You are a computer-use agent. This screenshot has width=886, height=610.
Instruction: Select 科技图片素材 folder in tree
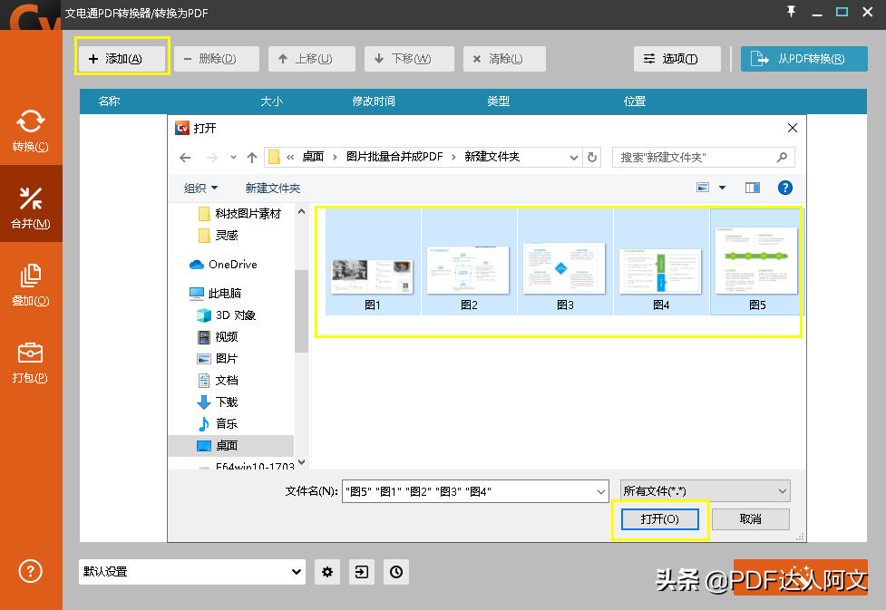tap(239, 214)
